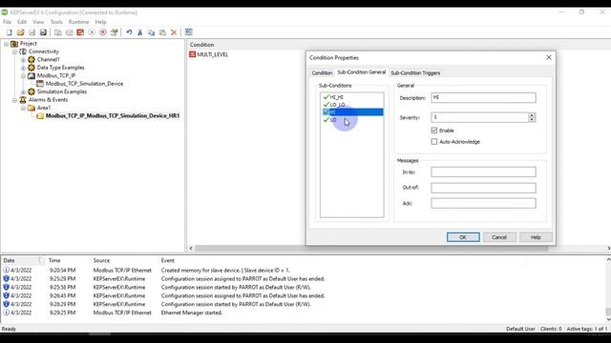Click the Paste toolbar icon
Viewport: 611px width, 343px height.
(x=162, y=32)
